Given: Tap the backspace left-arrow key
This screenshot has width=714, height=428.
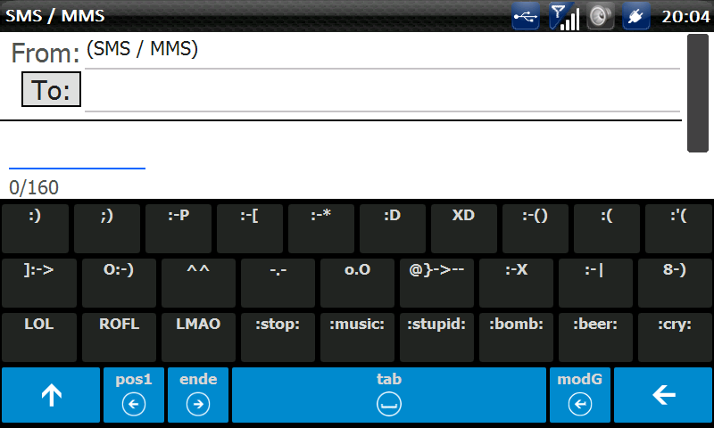Looking at the screenshot, I should click(663, 395).
